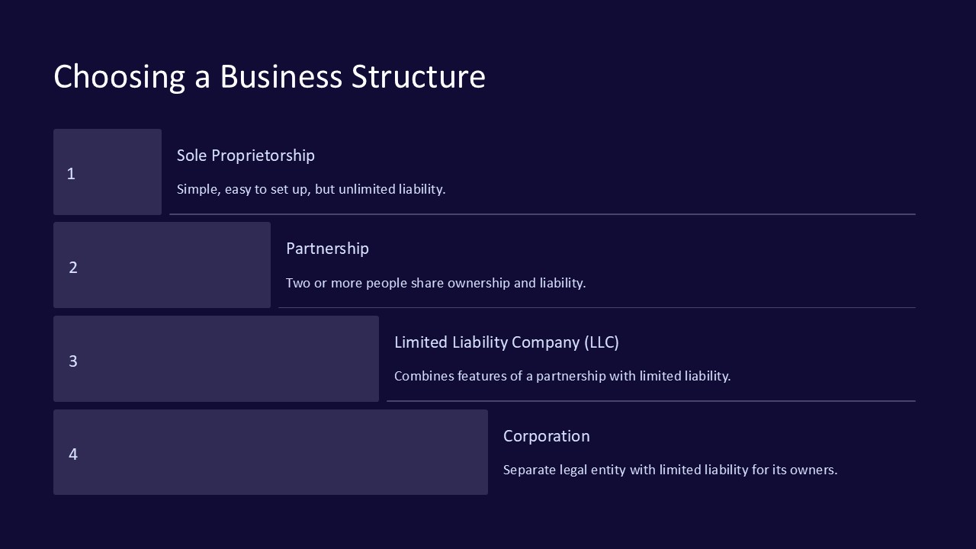Click the divider line under LLC description

650,401
